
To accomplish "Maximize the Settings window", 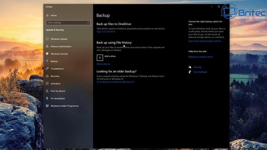I will [219, 7].
